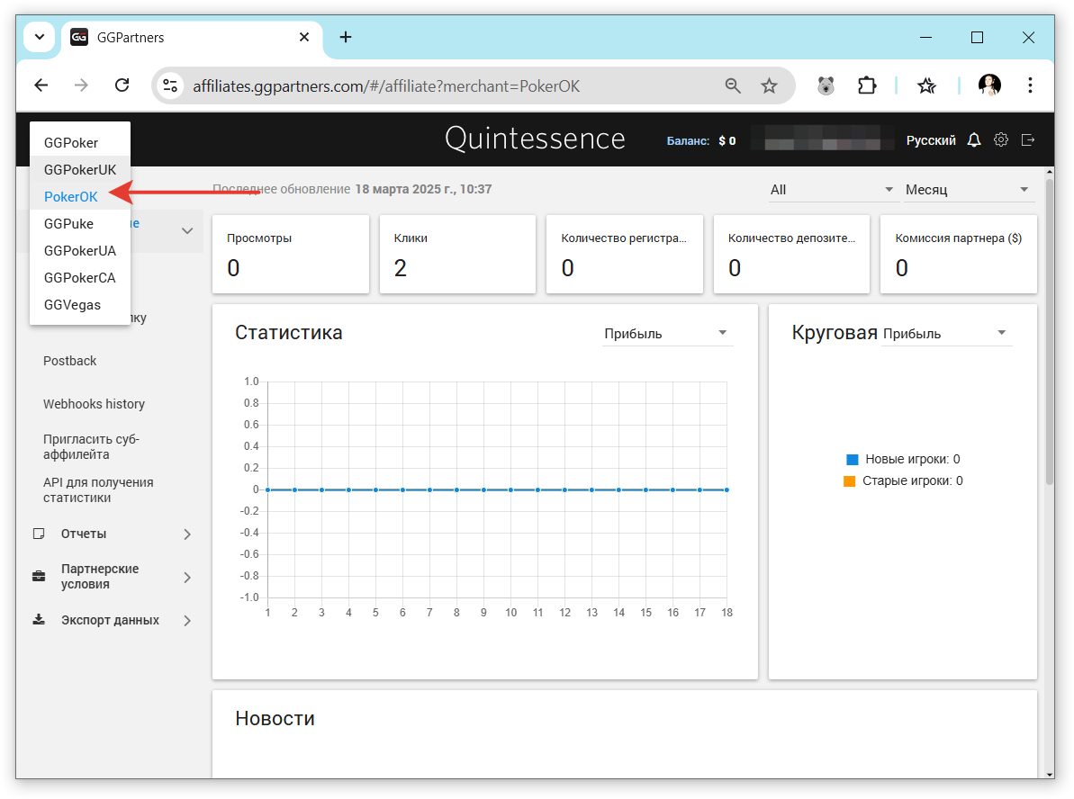This screenshot has width=1074, height=799.
Task: Click the logout icon in header
Action: (x=1027, y=139)
